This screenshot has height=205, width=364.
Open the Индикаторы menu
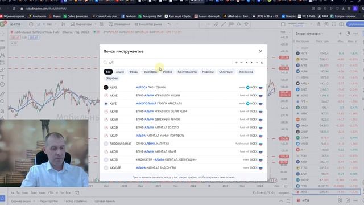tap(81, 24)
